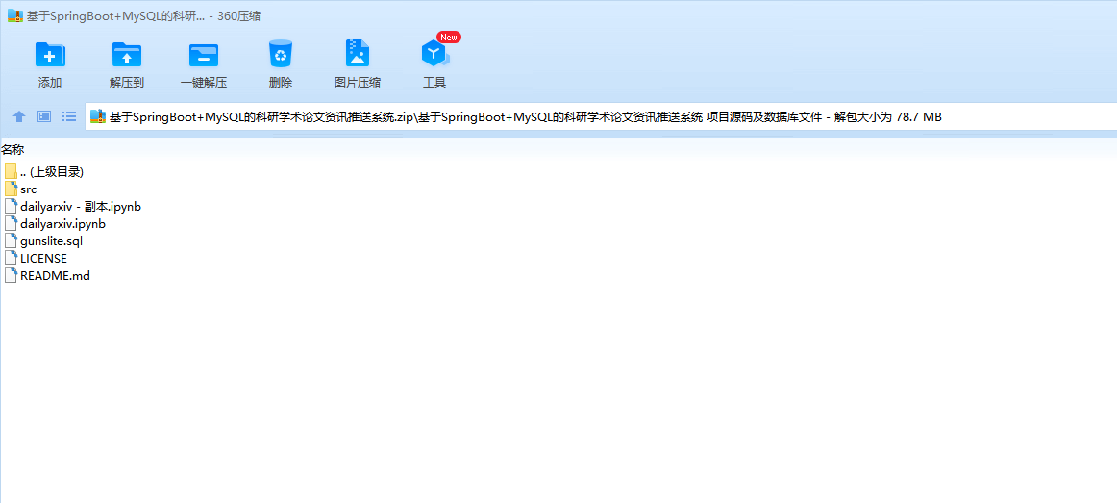
Task: Select "dailyarxiv - 副本.ipynb" file
Action: 81,207
